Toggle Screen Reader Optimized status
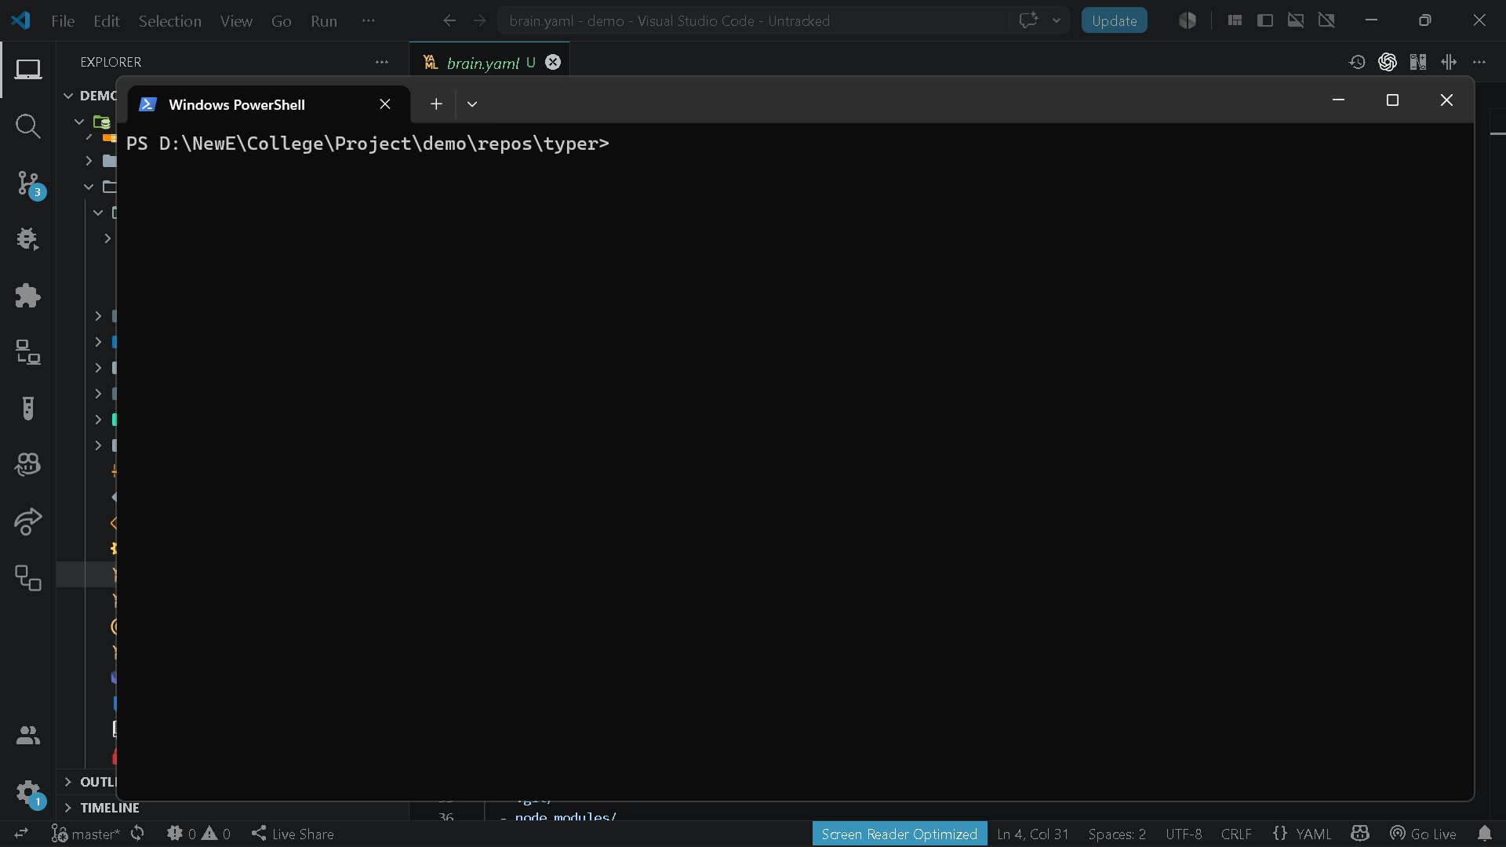 pyautogui.click(x=899, y=834)
